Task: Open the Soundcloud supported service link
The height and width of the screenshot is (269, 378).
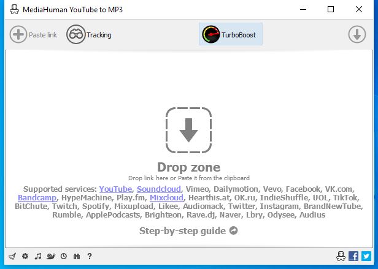Action: (159, 189)
